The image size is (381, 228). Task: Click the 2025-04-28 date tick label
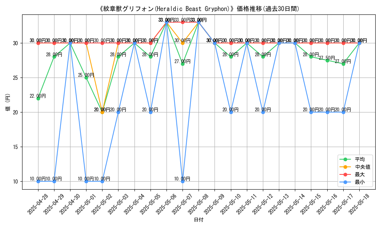37,204
